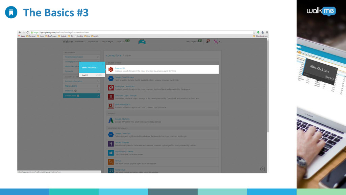Click the MySQL icon

coord(111,162)
